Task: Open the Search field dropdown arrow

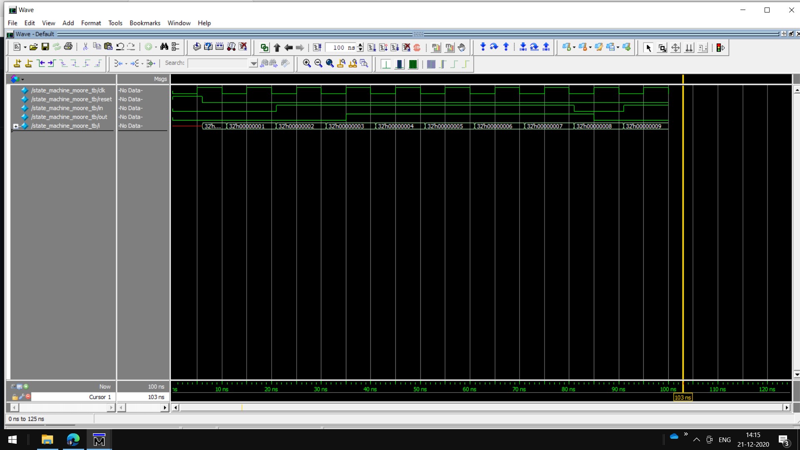Action: (x=253, y=63)
